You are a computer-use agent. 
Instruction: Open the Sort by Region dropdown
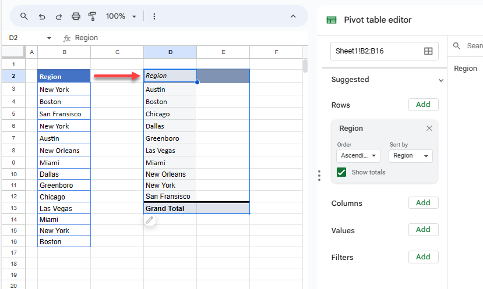tap(411, 156)
